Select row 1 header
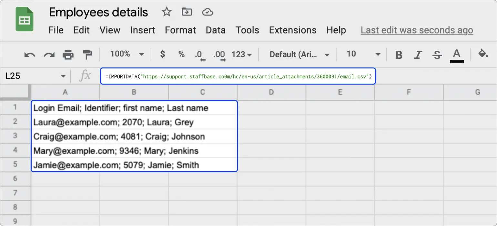This screenshot has height=226, width=497. point(15,107)
